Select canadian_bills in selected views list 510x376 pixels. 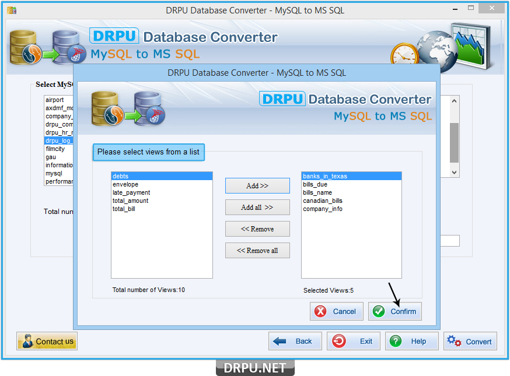tap(351, 201)
